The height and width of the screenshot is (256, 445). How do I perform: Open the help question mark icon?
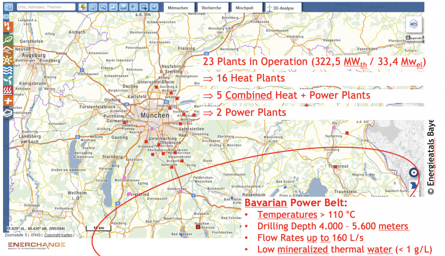click(153, 7)
